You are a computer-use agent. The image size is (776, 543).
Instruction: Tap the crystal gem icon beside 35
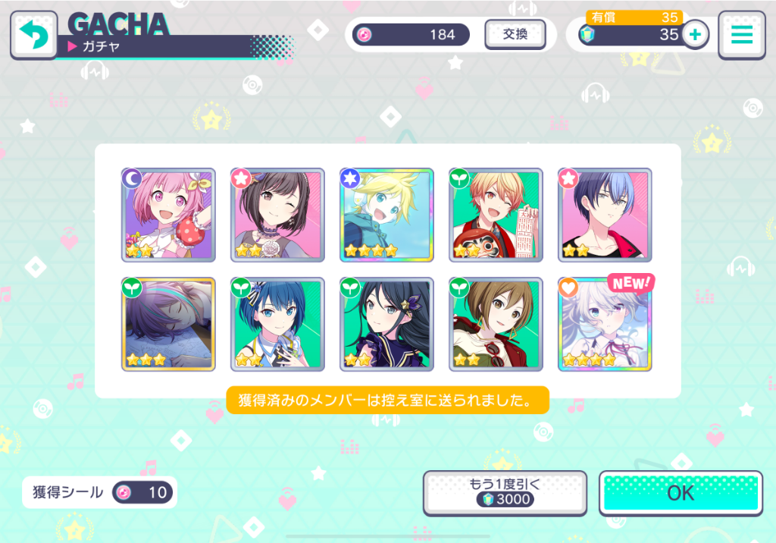tap(587, 35)
